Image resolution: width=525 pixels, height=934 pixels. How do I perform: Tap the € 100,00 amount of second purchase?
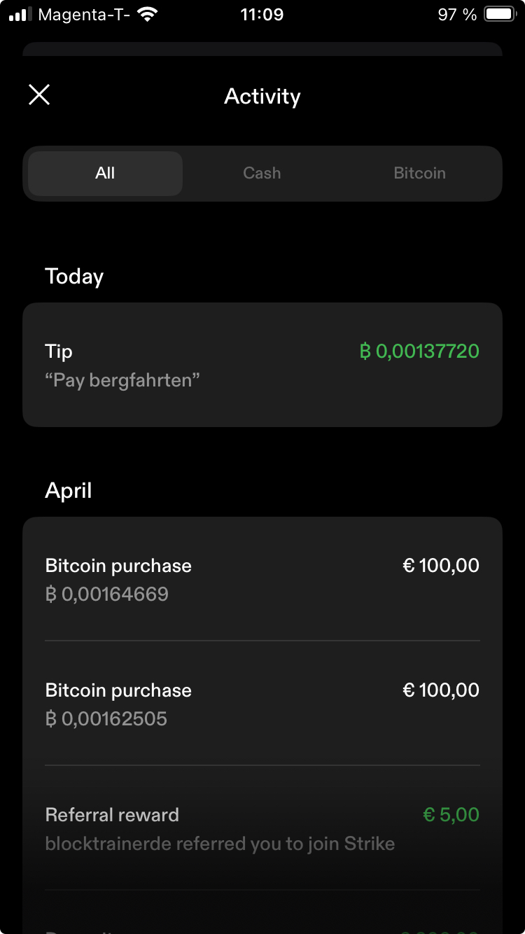point(441,690)
